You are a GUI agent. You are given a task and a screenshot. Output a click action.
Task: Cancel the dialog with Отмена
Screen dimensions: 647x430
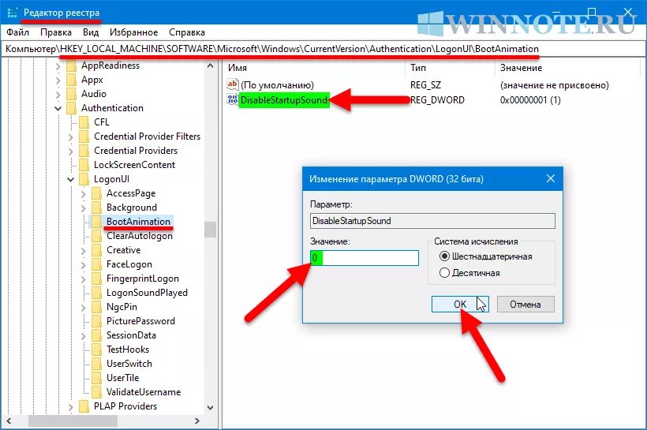(x=525, y=304)
